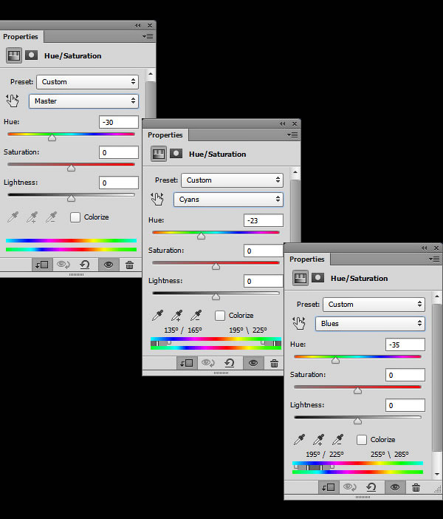Click scrollbar down arrow in Blues panel
The height and width of the screenshot is (519, 443).
point(437,474)
